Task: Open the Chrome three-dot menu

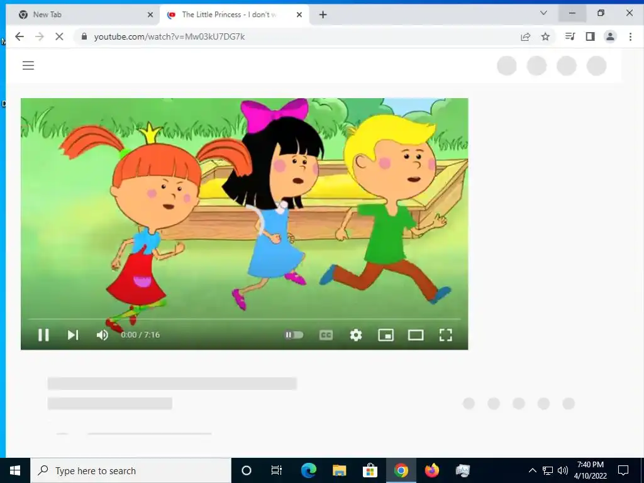Action: 630,36
